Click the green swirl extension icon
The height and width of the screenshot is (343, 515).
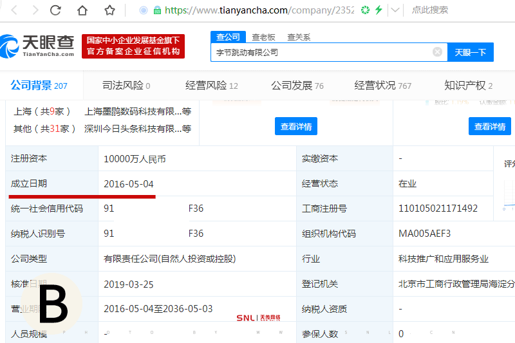point(365,10)
